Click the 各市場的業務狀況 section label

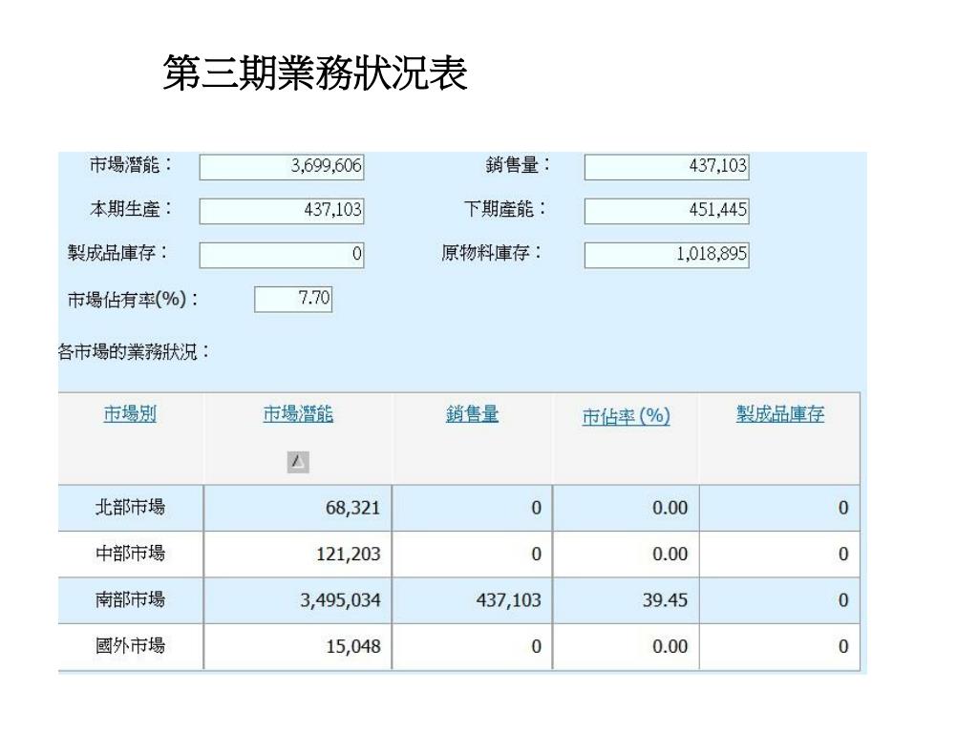tap(134, 352)
